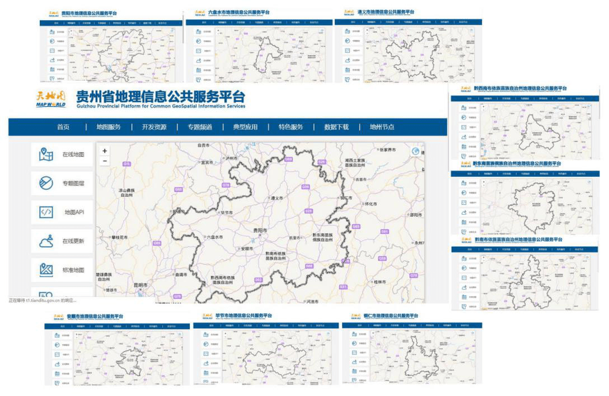Click 贵阳市地理信息公共服务平台 window title
609x396 pixels.
pos(89,13)
